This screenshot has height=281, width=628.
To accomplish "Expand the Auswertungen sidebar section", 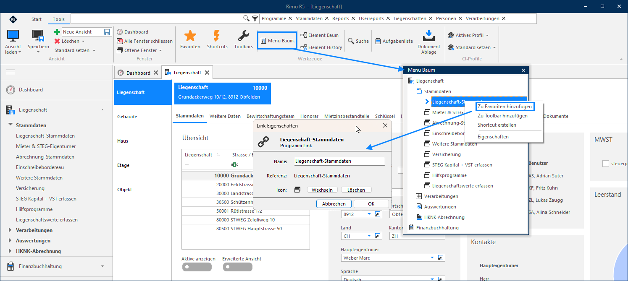I will (10, 241).
